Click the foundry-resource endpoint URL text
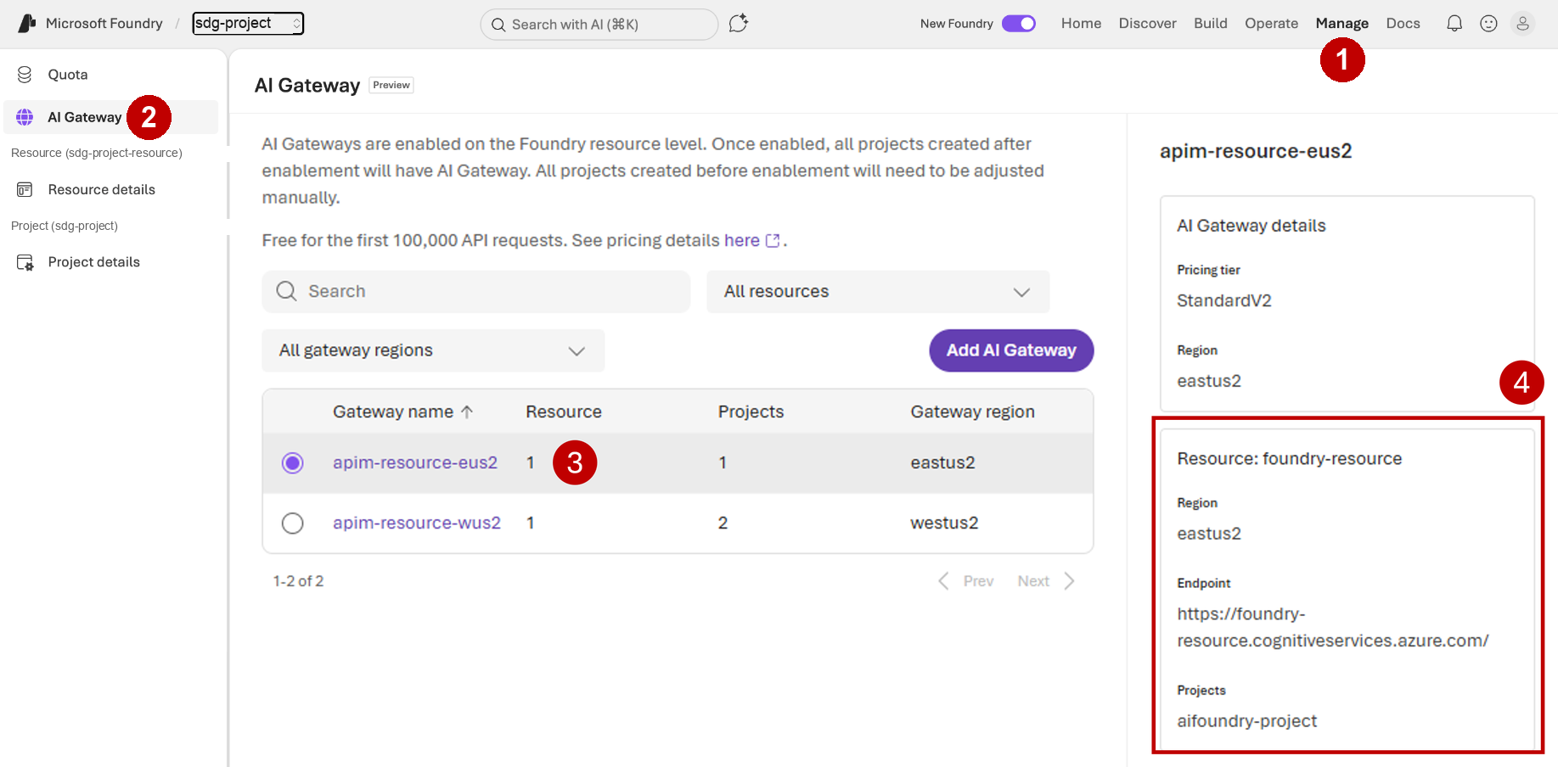1558x767 pixels. (1333, 628)
